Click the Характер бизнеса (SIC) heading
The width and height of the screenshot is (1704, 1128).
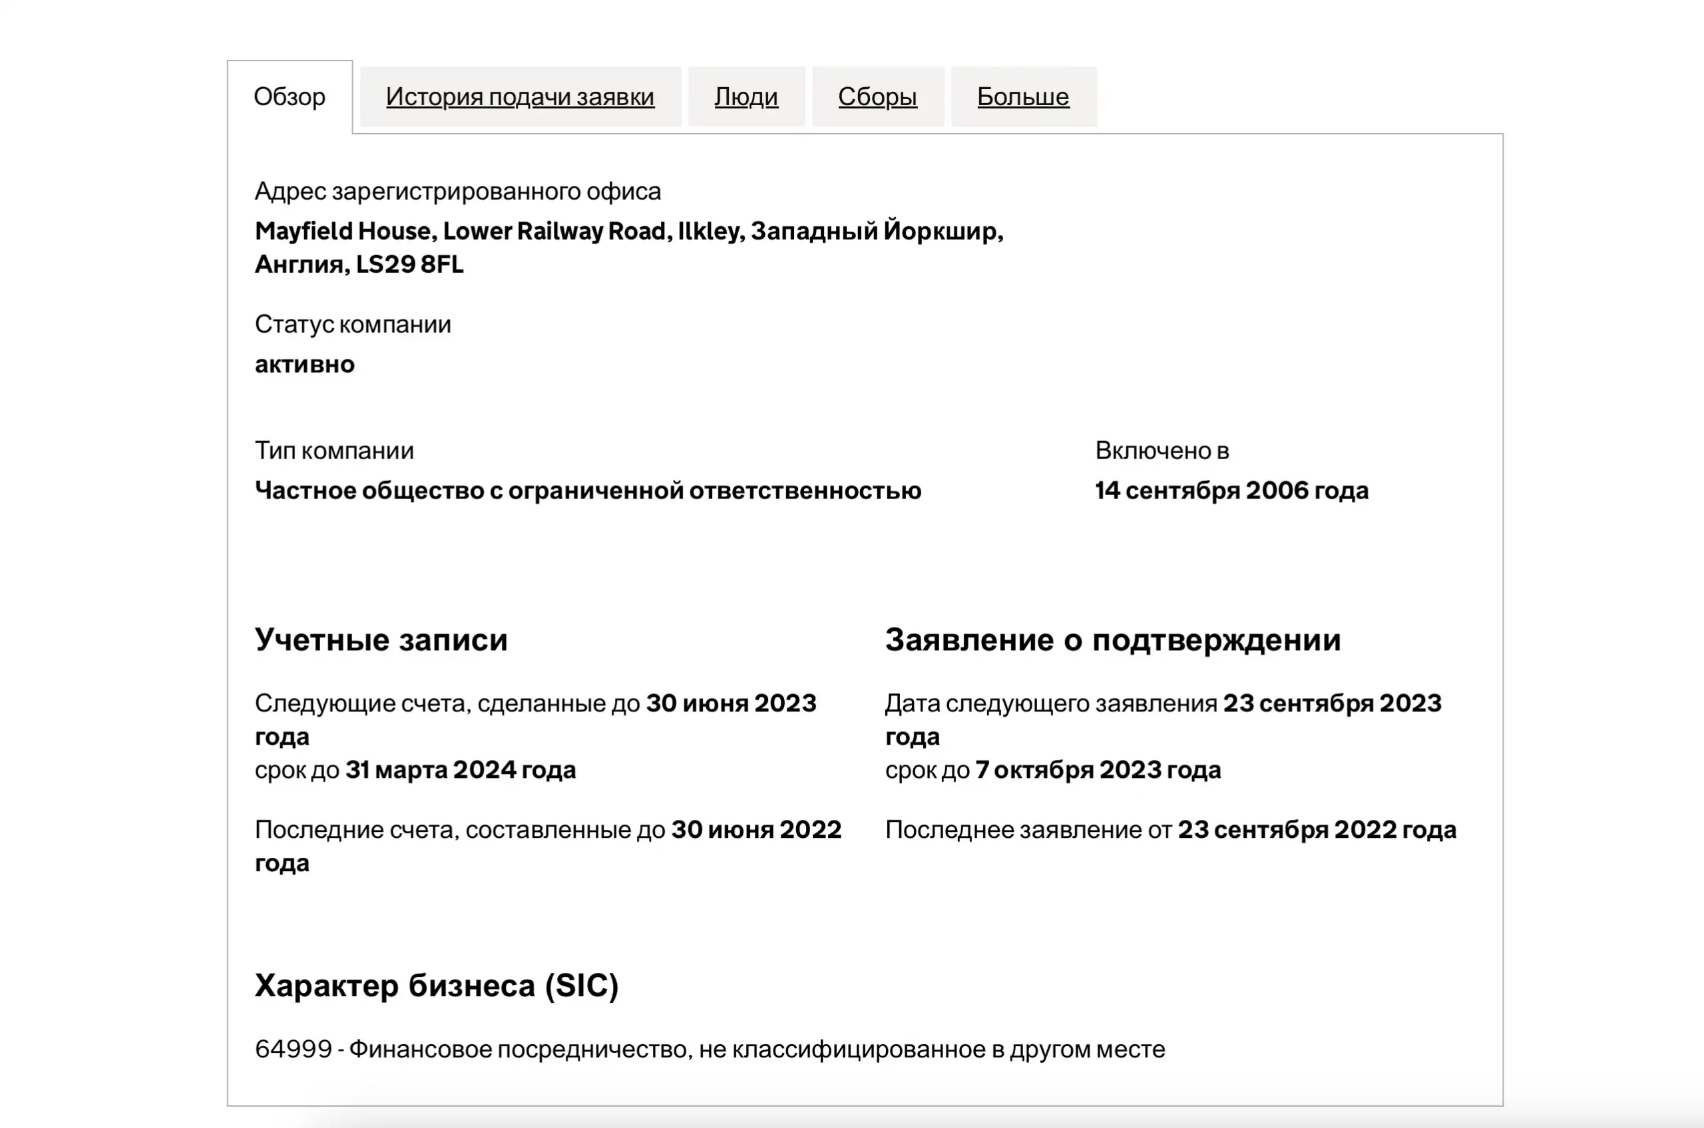pos(437,986)
